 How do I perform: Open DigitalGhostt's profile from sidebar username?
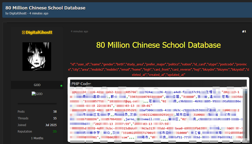[39, 33]
